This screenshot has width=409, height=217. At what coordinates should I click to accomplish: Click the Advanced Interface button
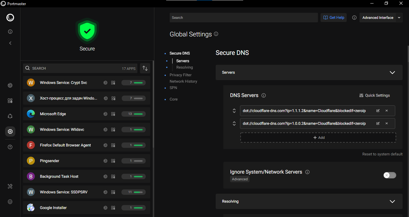coord(378,18)
